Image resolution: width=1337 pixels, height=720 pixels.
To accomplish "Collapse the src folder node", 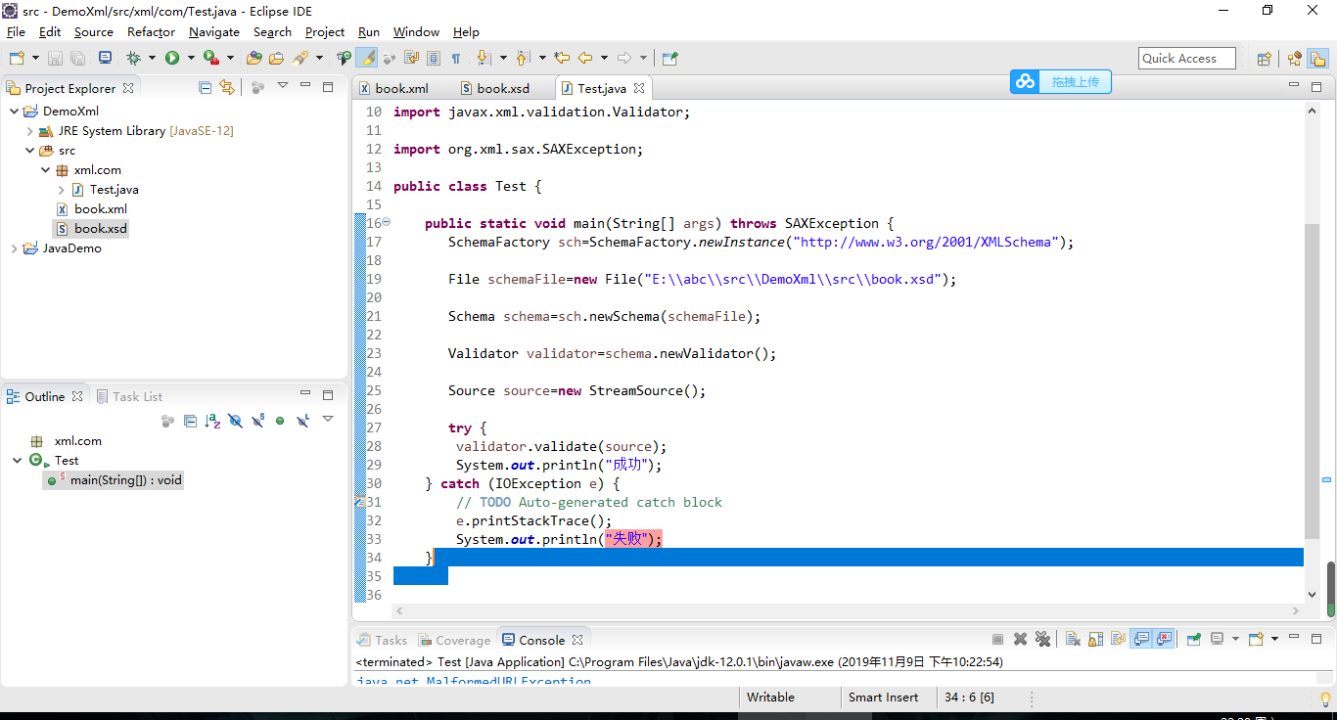I will click(x=29, y=151).
